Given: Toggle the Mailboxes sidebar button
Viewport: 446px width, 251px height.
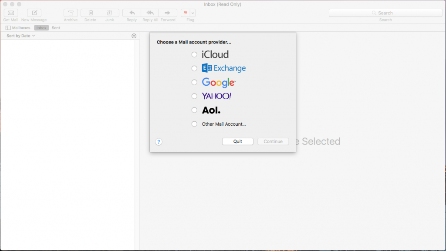Looking at the screenshot, I should [18, 28].
